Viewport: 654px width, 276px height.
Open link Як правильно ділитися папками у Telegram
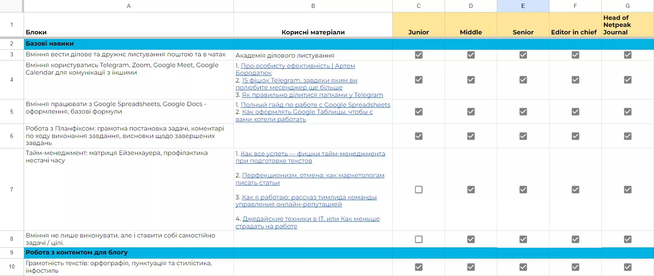tap(312, 95)
